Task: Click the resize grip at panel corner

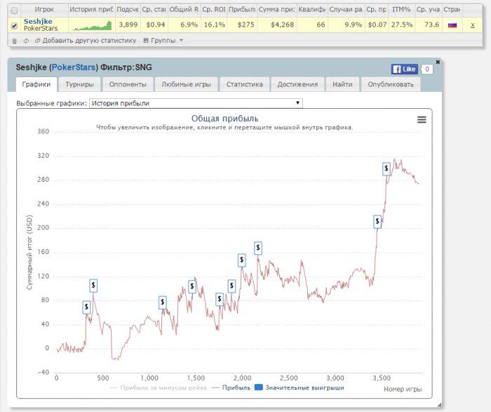Action: click(439, 405)
